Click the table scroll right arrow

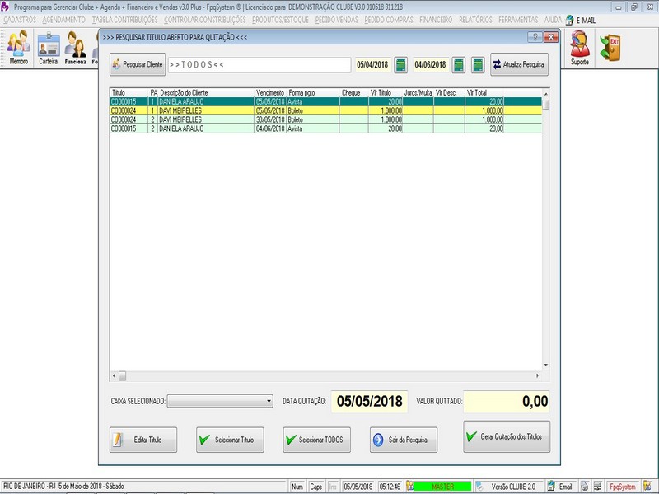537,376
